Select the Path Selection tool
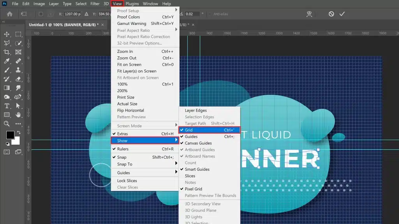This screenshot has width=399, height=224. [x=18, y=106]
